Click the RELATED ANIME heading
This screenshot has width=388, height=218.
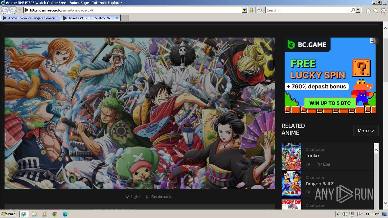click(293, 129)
